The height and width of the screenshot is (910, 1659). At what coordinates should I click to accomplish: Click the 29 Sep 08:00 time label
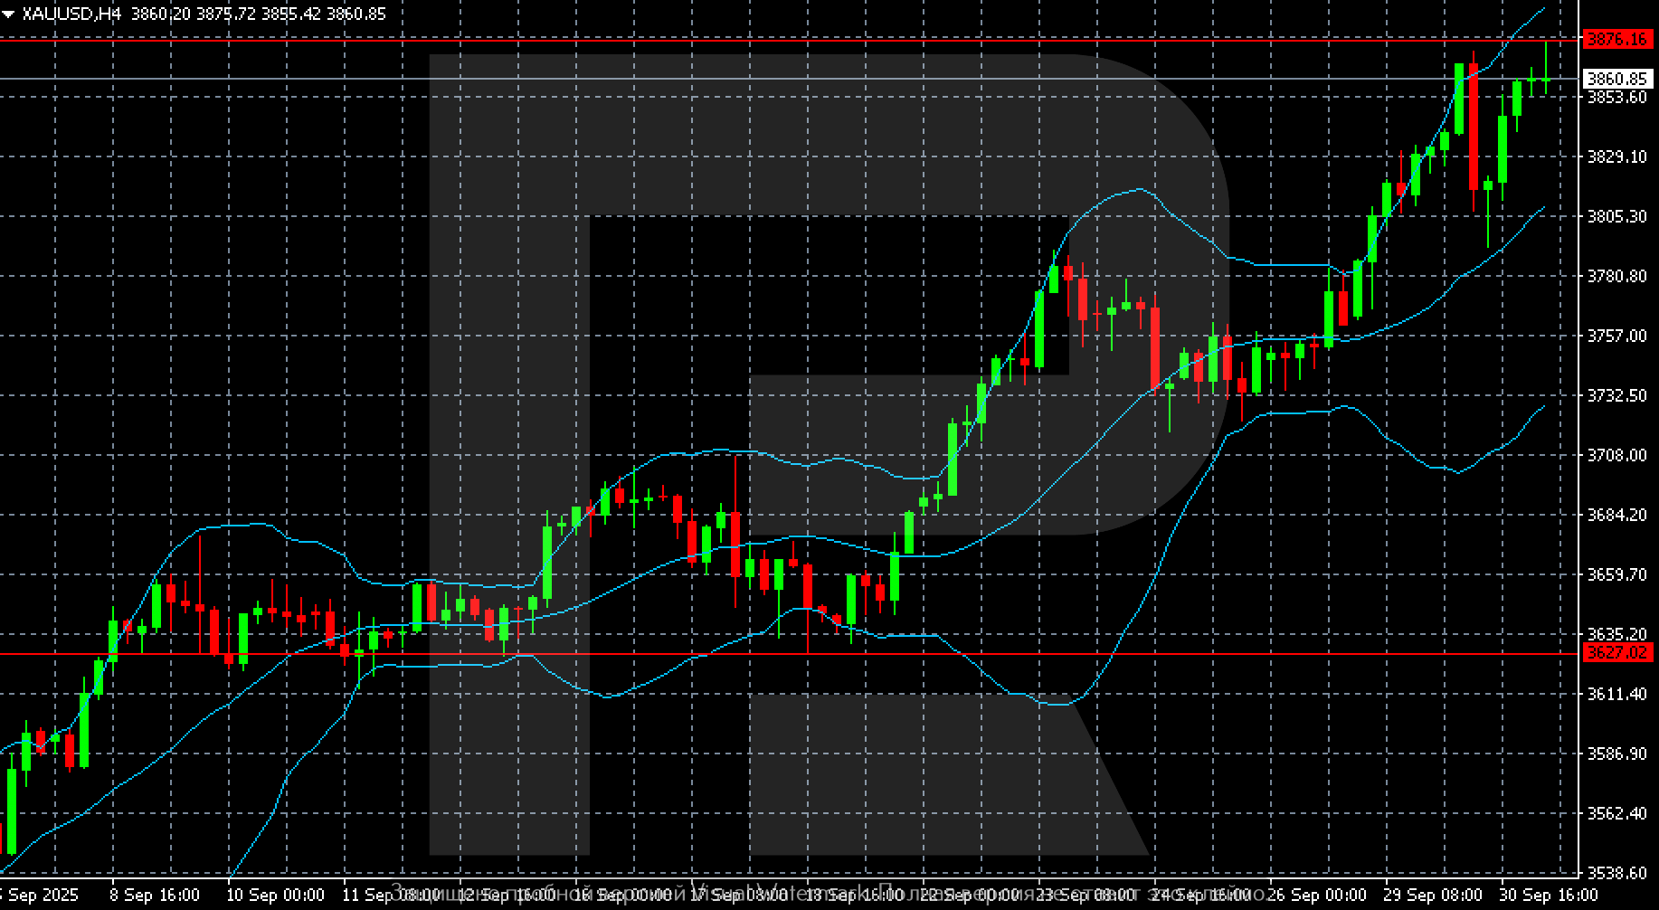1433,895
